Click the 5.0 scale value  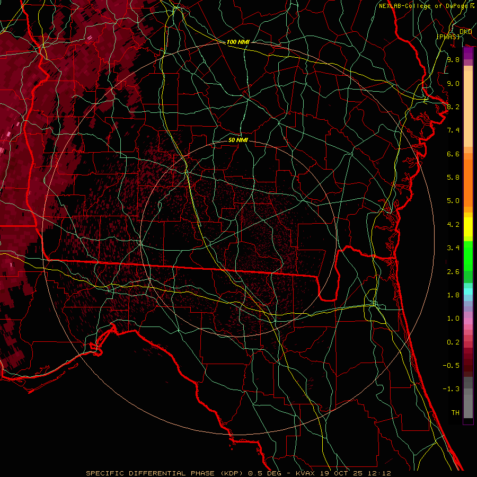(453, 201)
